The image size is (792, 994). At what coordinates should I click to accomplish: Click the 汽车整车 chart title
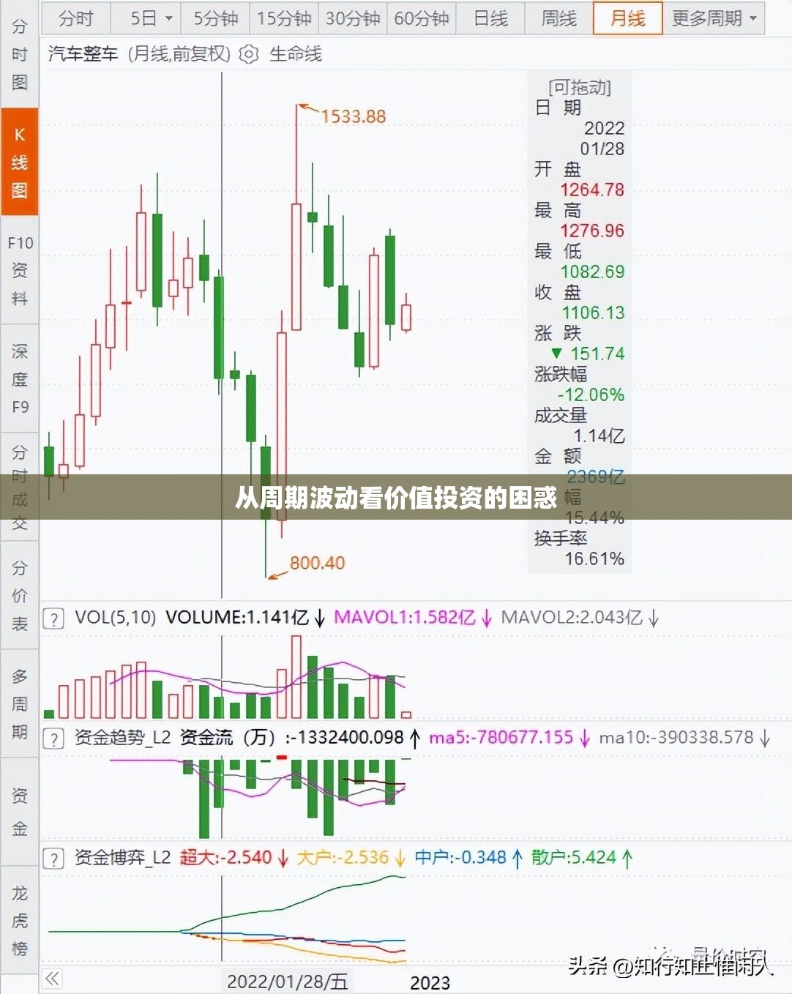click(x=83, y=54)
